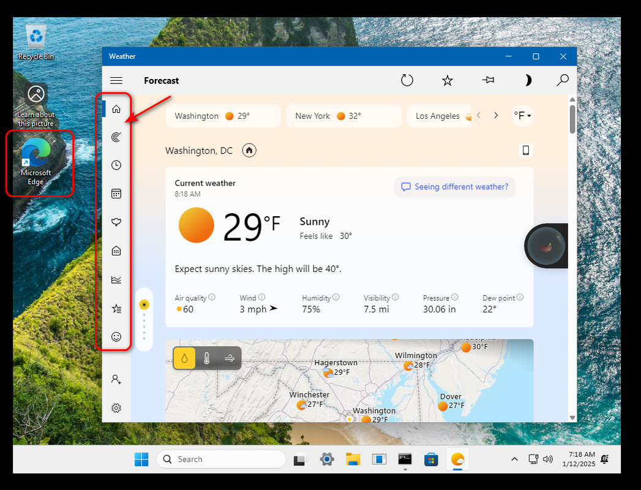Open the °F temperature unit dropdown
The image size is (641, 490).
coord(522,116)
